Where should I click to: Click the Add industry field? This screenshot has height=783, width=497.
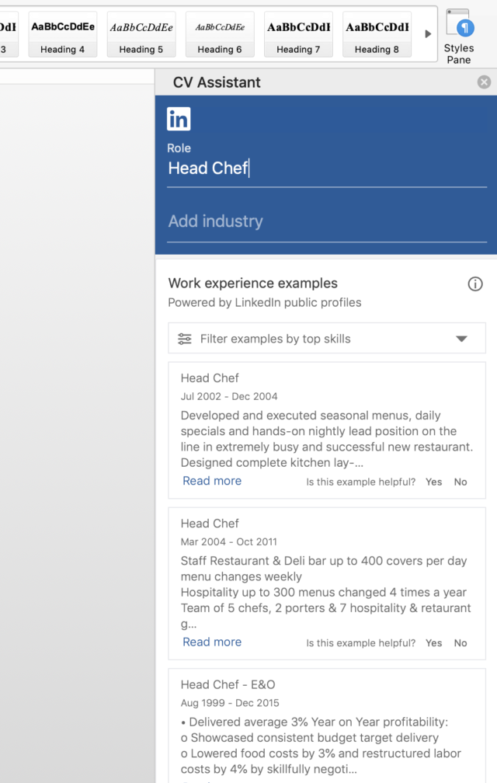tap(326, 221)
